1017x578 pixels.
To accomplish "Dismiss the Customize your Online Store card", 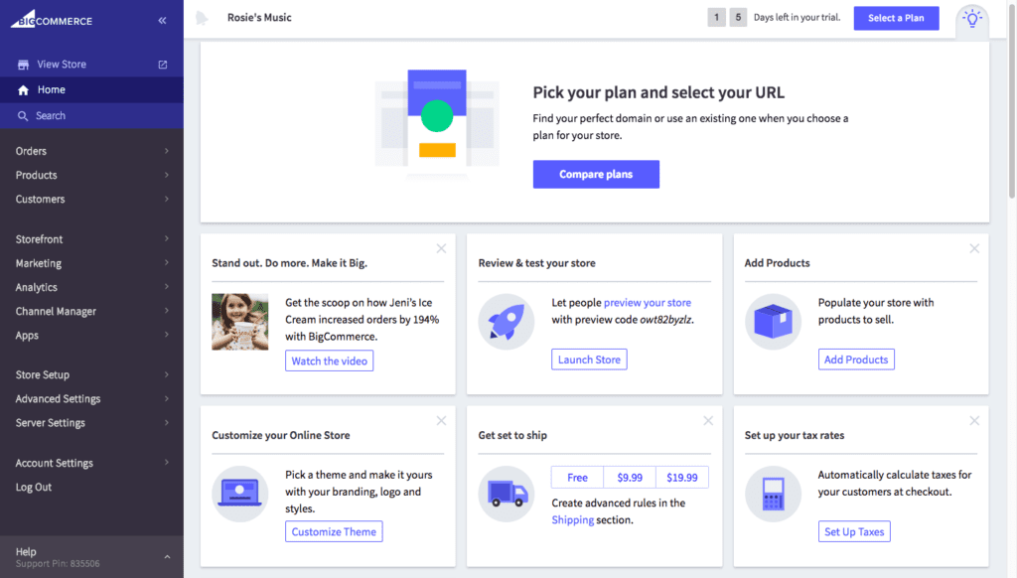I will [x=441, y=421].
